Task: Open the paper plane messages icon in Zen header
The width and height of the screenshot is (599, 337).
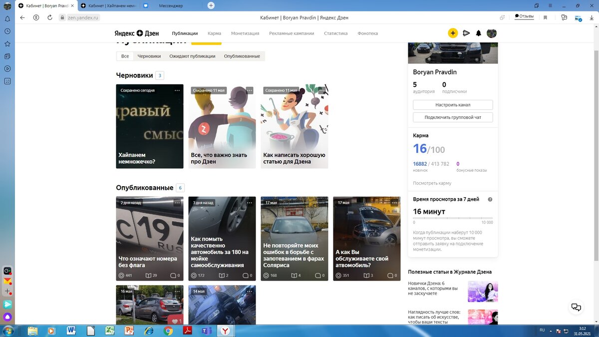Action: (x=466, y=33)
